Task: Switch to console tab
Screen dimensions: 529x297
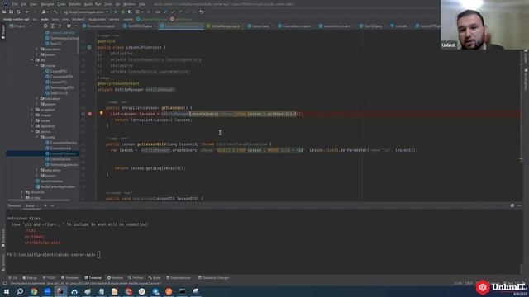Action: (401, 26)
